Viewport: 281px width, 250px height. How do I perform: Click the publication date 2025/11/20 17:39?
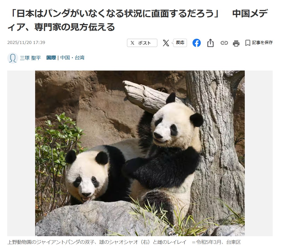click(x=26, y=43)
